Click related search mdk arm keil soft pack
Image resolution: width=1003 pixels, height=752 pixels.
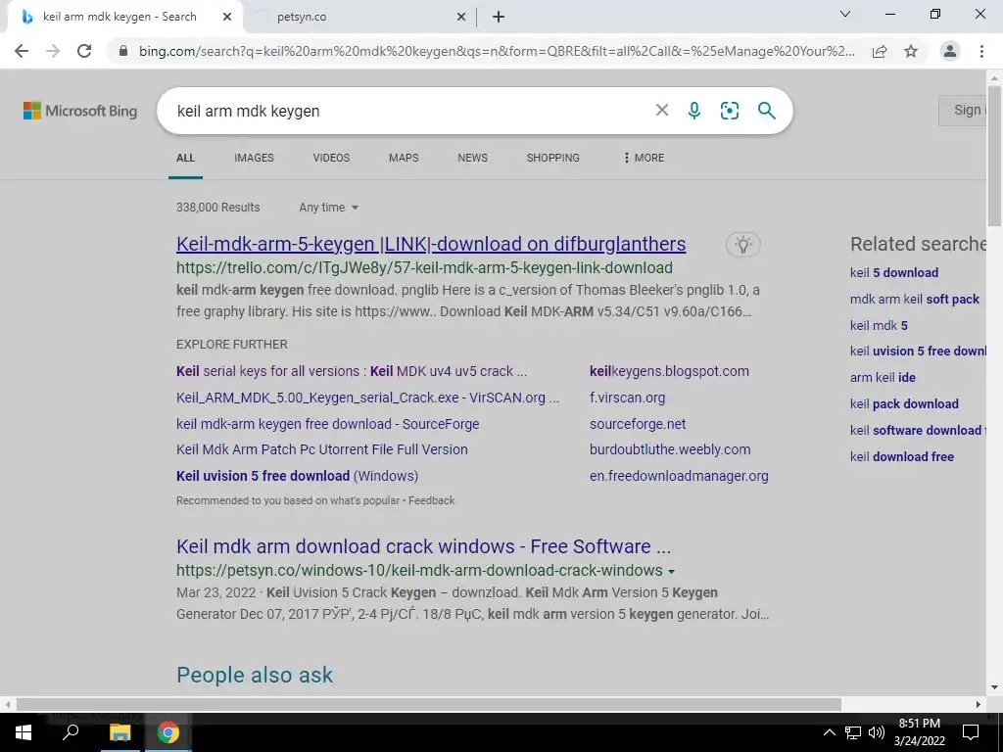click(915, 299)
